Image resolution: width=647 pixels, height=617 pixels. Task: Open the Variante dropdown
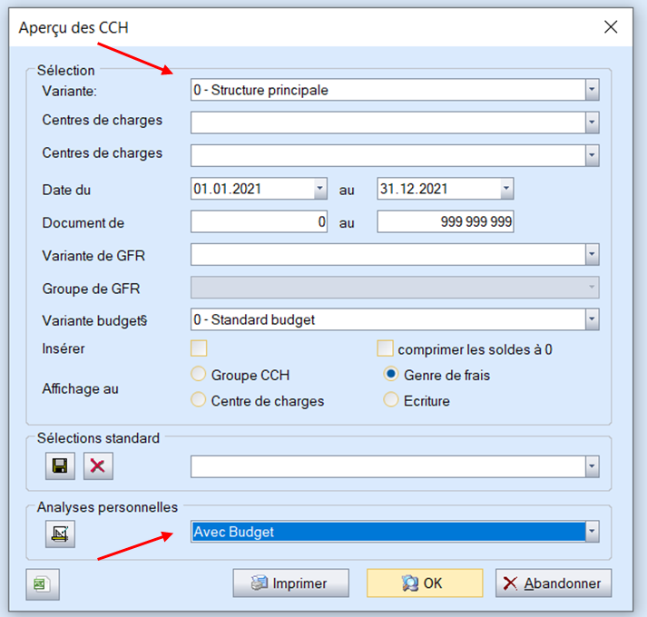pyautogui.click(x=593, y=90)
